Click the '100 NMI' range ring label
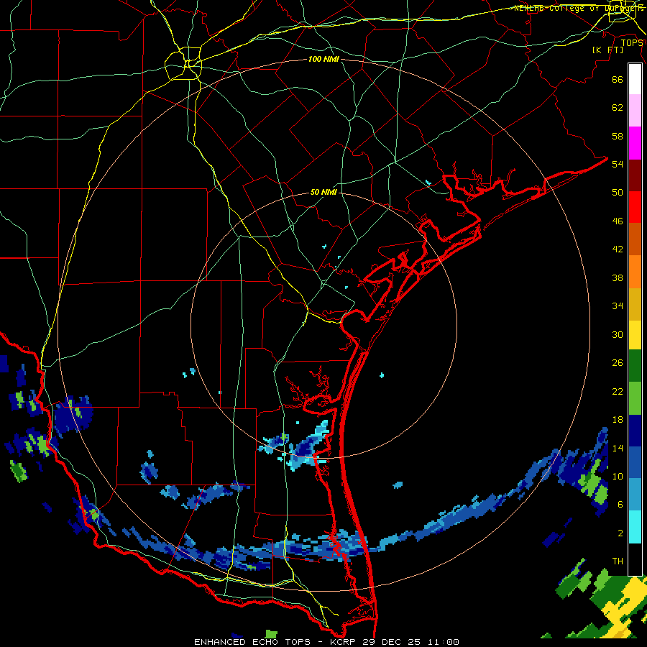 tap(323, 59)
